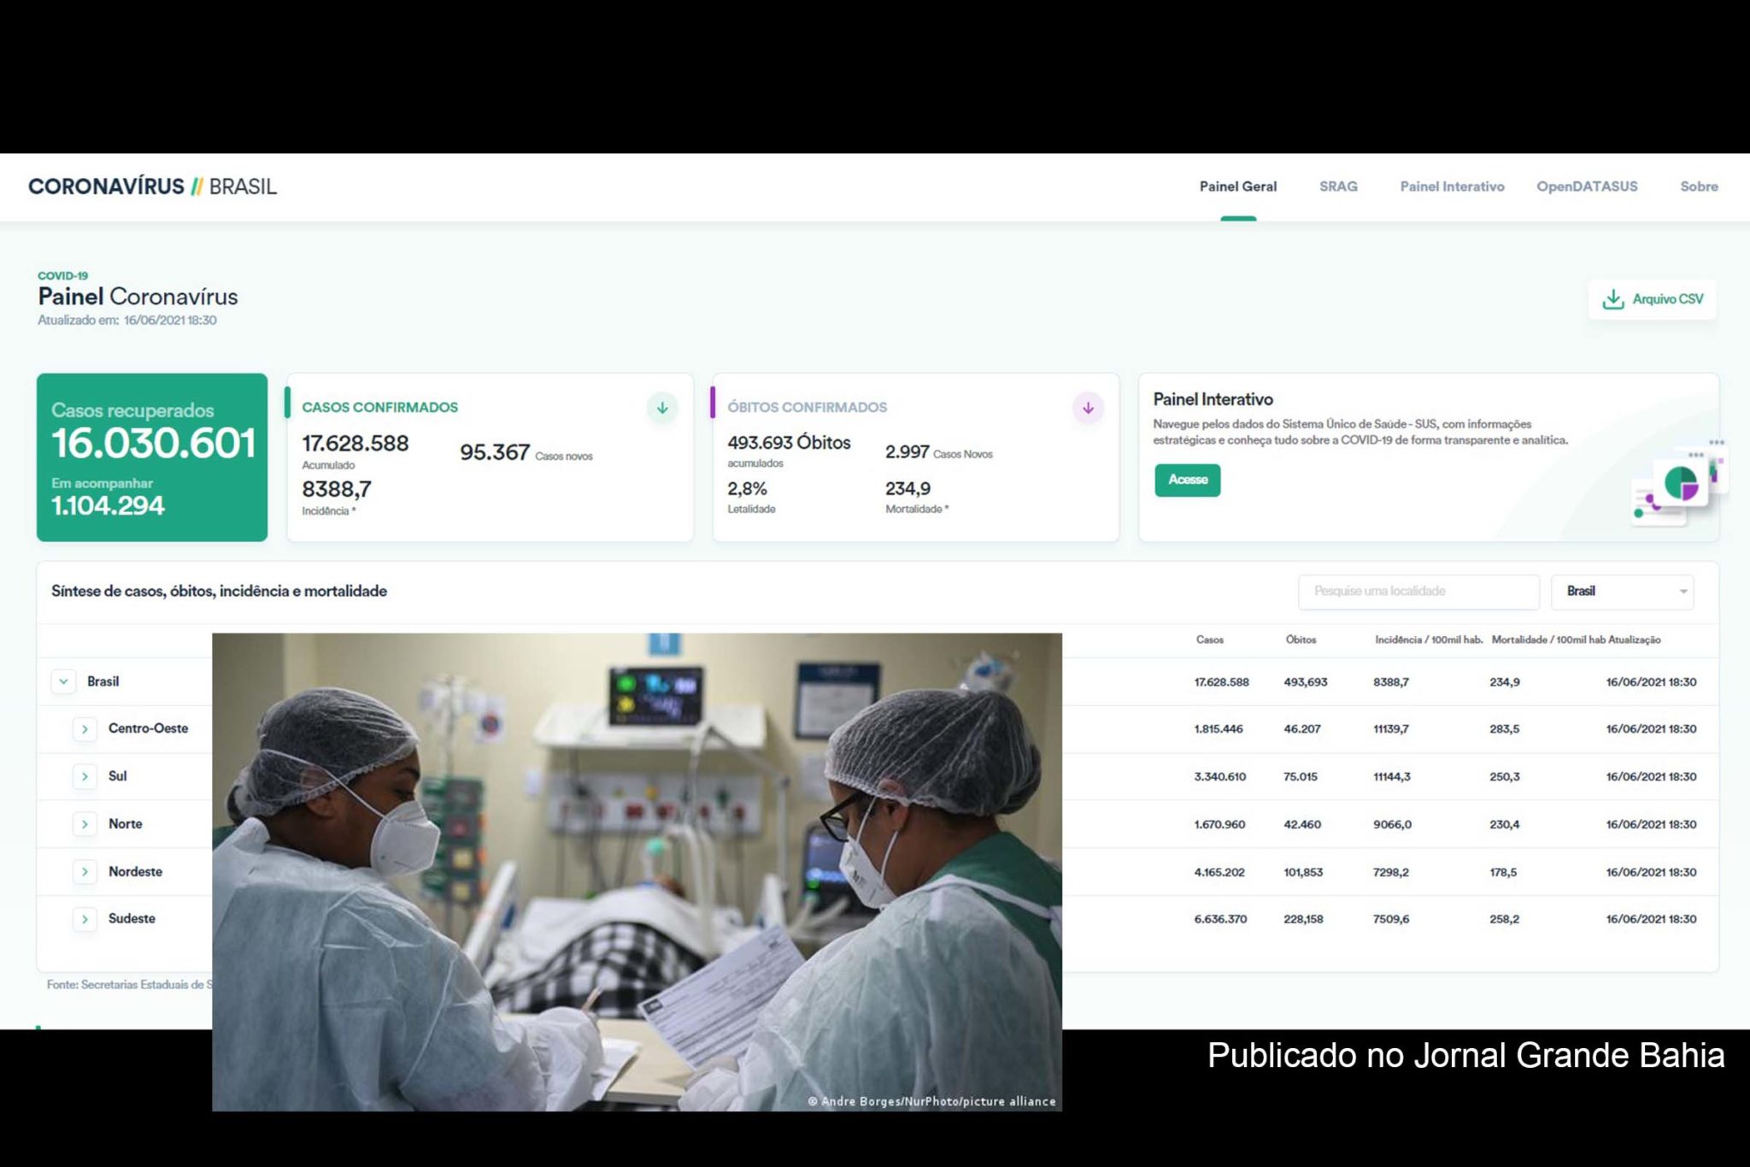Click purple arrow icon in Óbitos Confirmados card
The height and width of the screenshot is (1167, 1750).
tap(1088, 409)
